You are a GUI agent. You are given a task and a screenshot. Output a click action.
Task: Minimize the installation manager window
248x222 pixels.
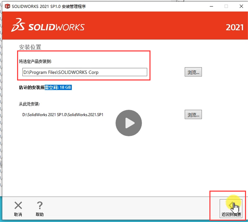[x=211, y=6]
